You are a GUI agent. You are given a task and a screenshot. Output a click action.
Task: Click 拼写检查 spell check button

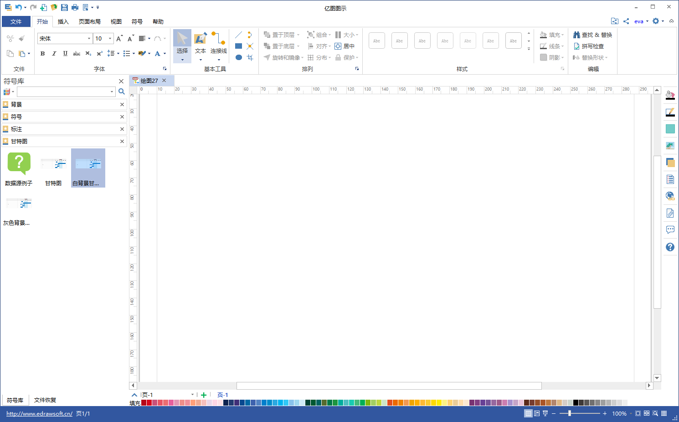[588, 46]
